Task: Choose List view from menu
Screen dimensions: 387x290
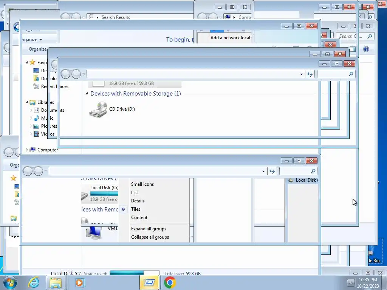Action: (x=135, y=193)
